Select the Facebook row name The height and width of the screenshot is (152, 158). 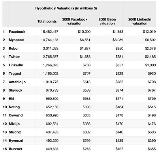click(x=17, y=32)
